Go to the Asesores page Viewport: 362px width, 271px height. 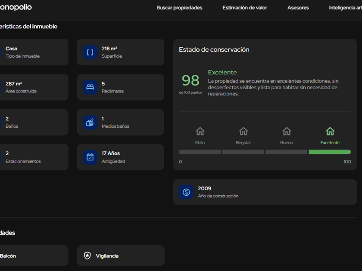tap(298, 8)
